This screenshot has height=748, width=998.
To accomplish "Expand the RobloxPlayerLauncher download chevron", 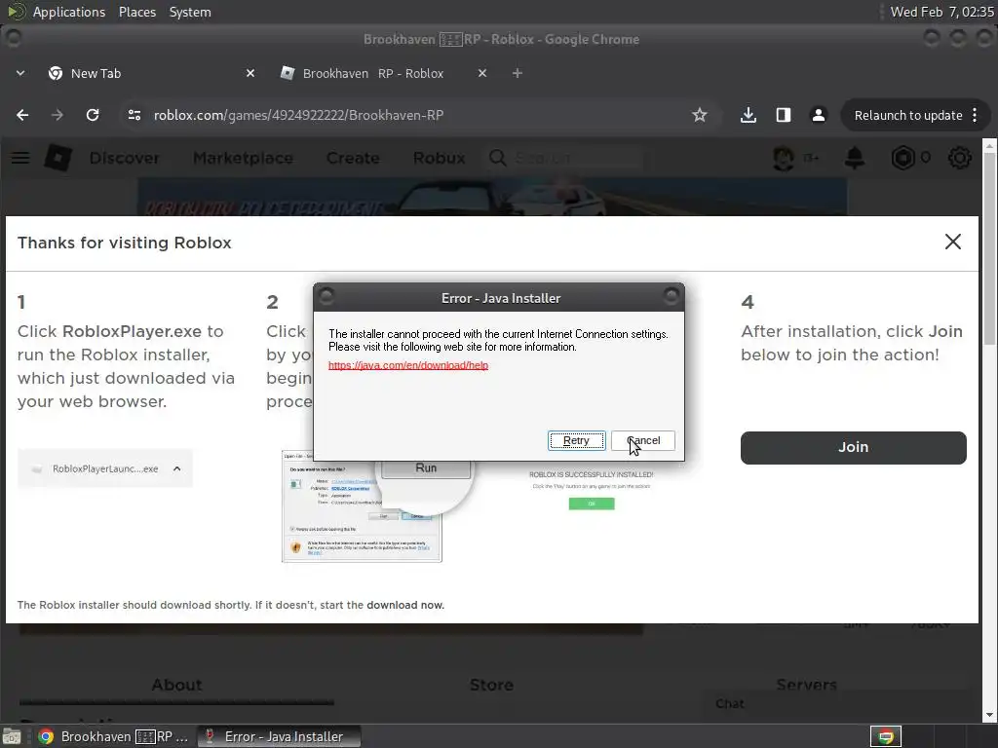I will coord(177,468).
